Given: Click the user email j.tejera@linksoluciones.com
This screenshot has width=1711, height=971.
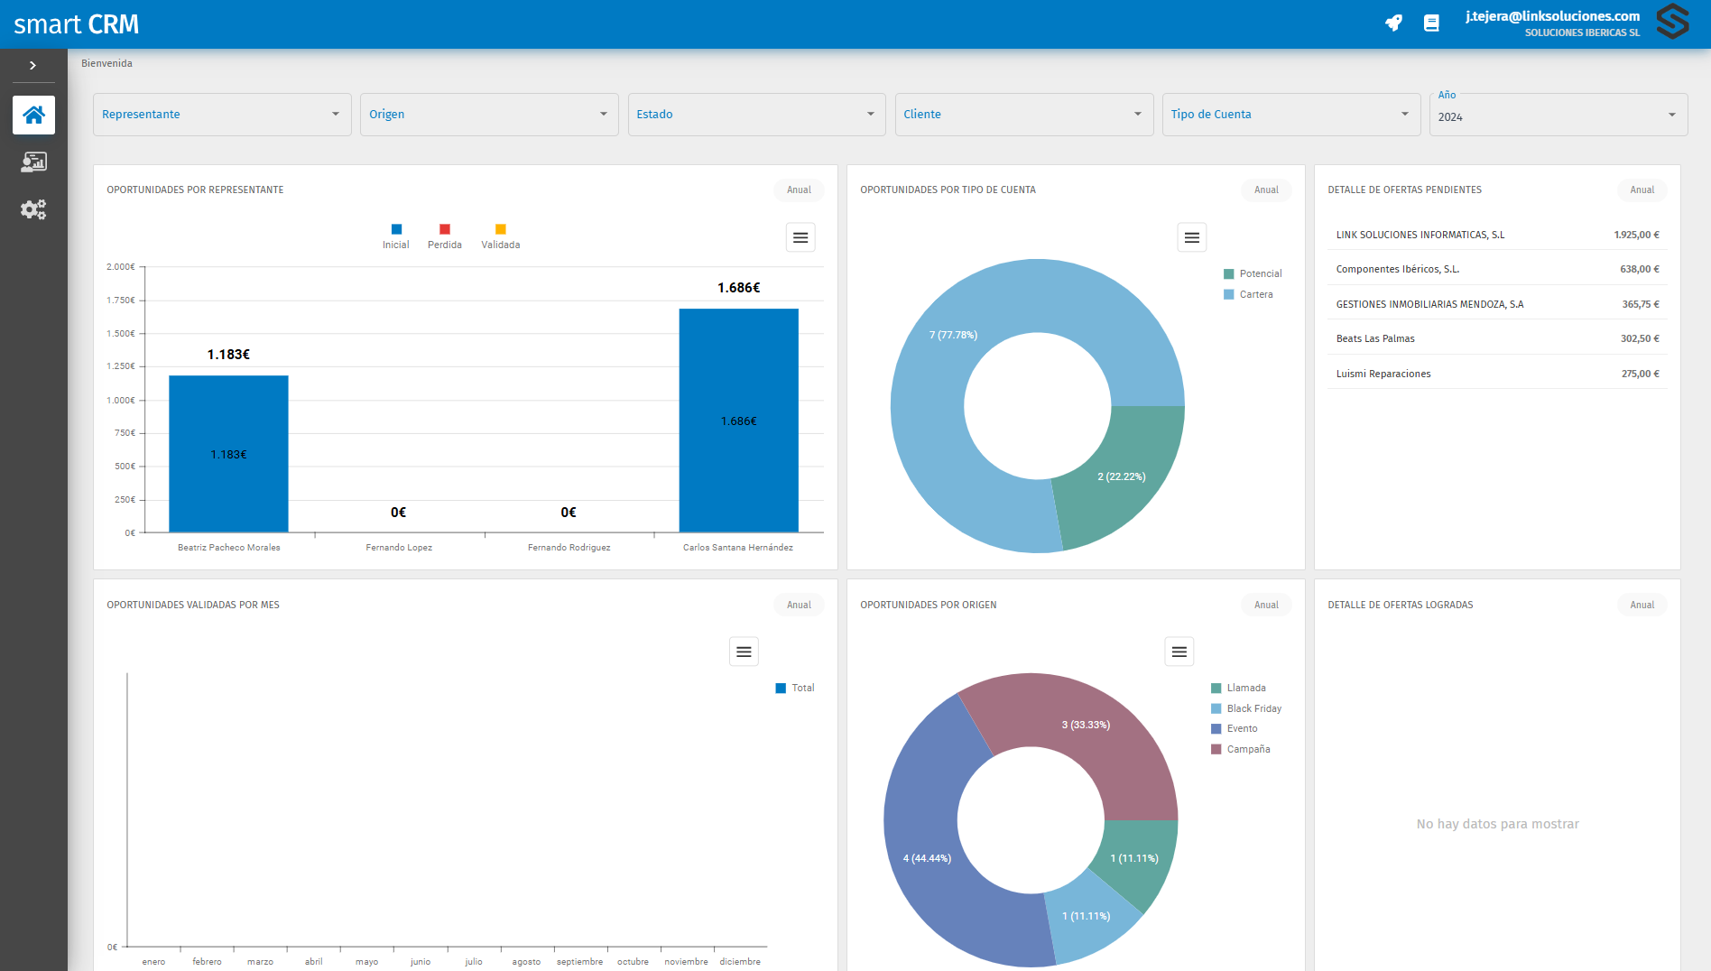Looking at the screenshot, I should tap(1552, 16).
